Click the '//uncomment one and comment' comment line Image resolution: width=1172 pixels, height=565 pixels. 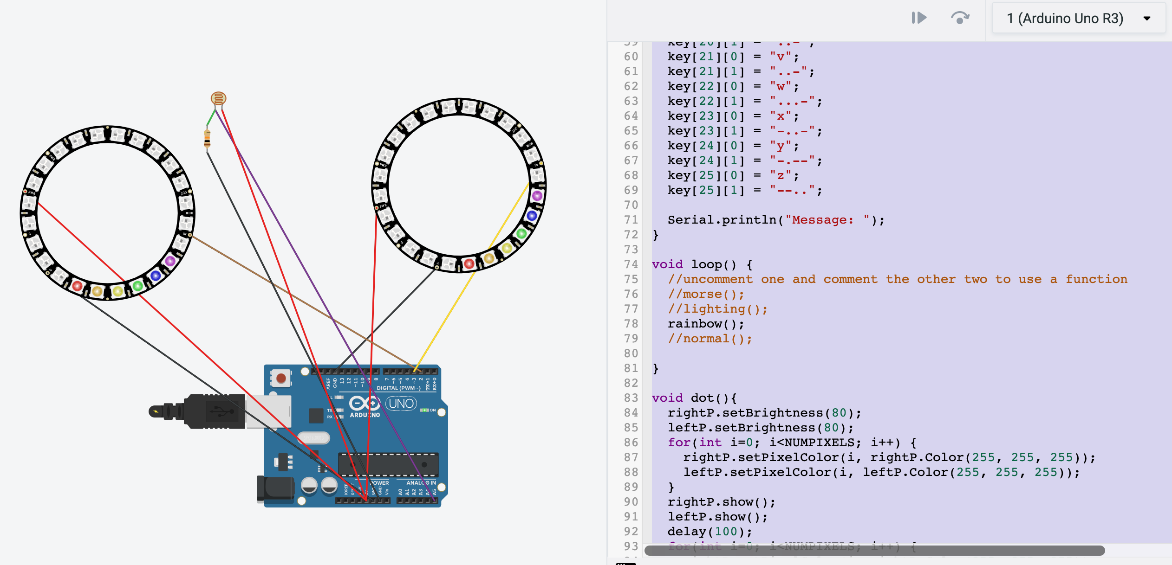coord(898,279)
